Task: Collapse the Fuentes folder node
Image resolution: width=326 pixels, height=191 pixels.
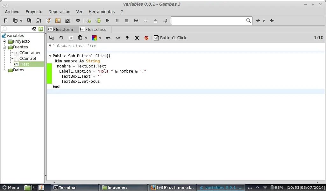Action: point(4,47)
